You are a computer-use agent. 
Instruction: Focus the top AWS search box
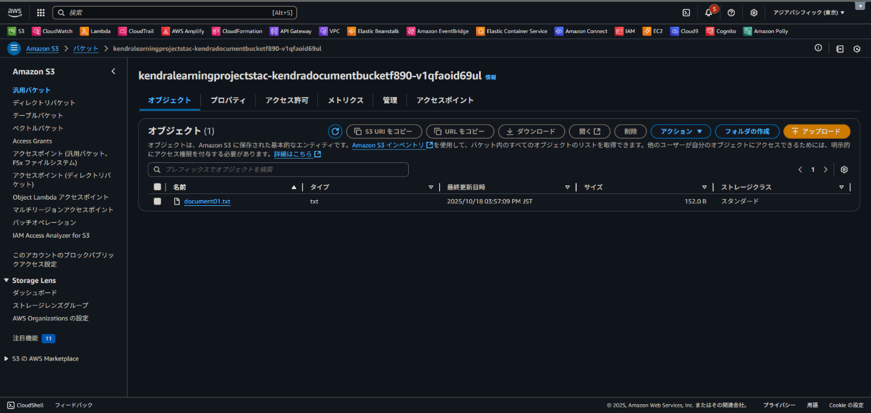(x=174, y=12)
